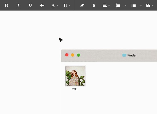Screen dimensions: 157x114
Task: Click the Finder window title
Action: [x=132, y=55]
